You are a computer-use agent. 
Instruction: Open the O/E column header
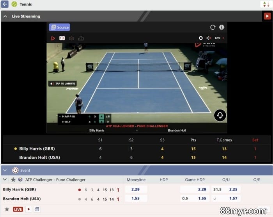coord(257,180)
